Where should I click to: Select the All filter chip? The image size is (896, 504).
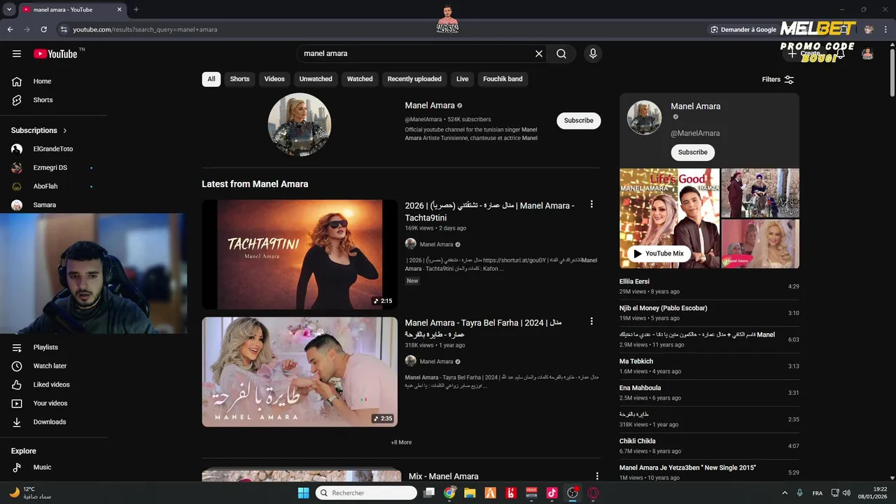click(x=211, y=79)
